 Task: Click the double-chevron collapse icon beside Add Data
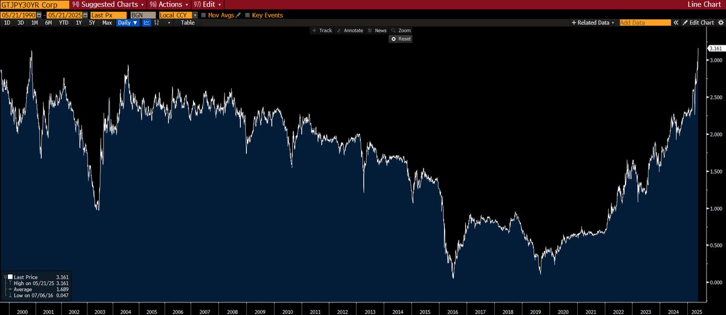[676, 22]
